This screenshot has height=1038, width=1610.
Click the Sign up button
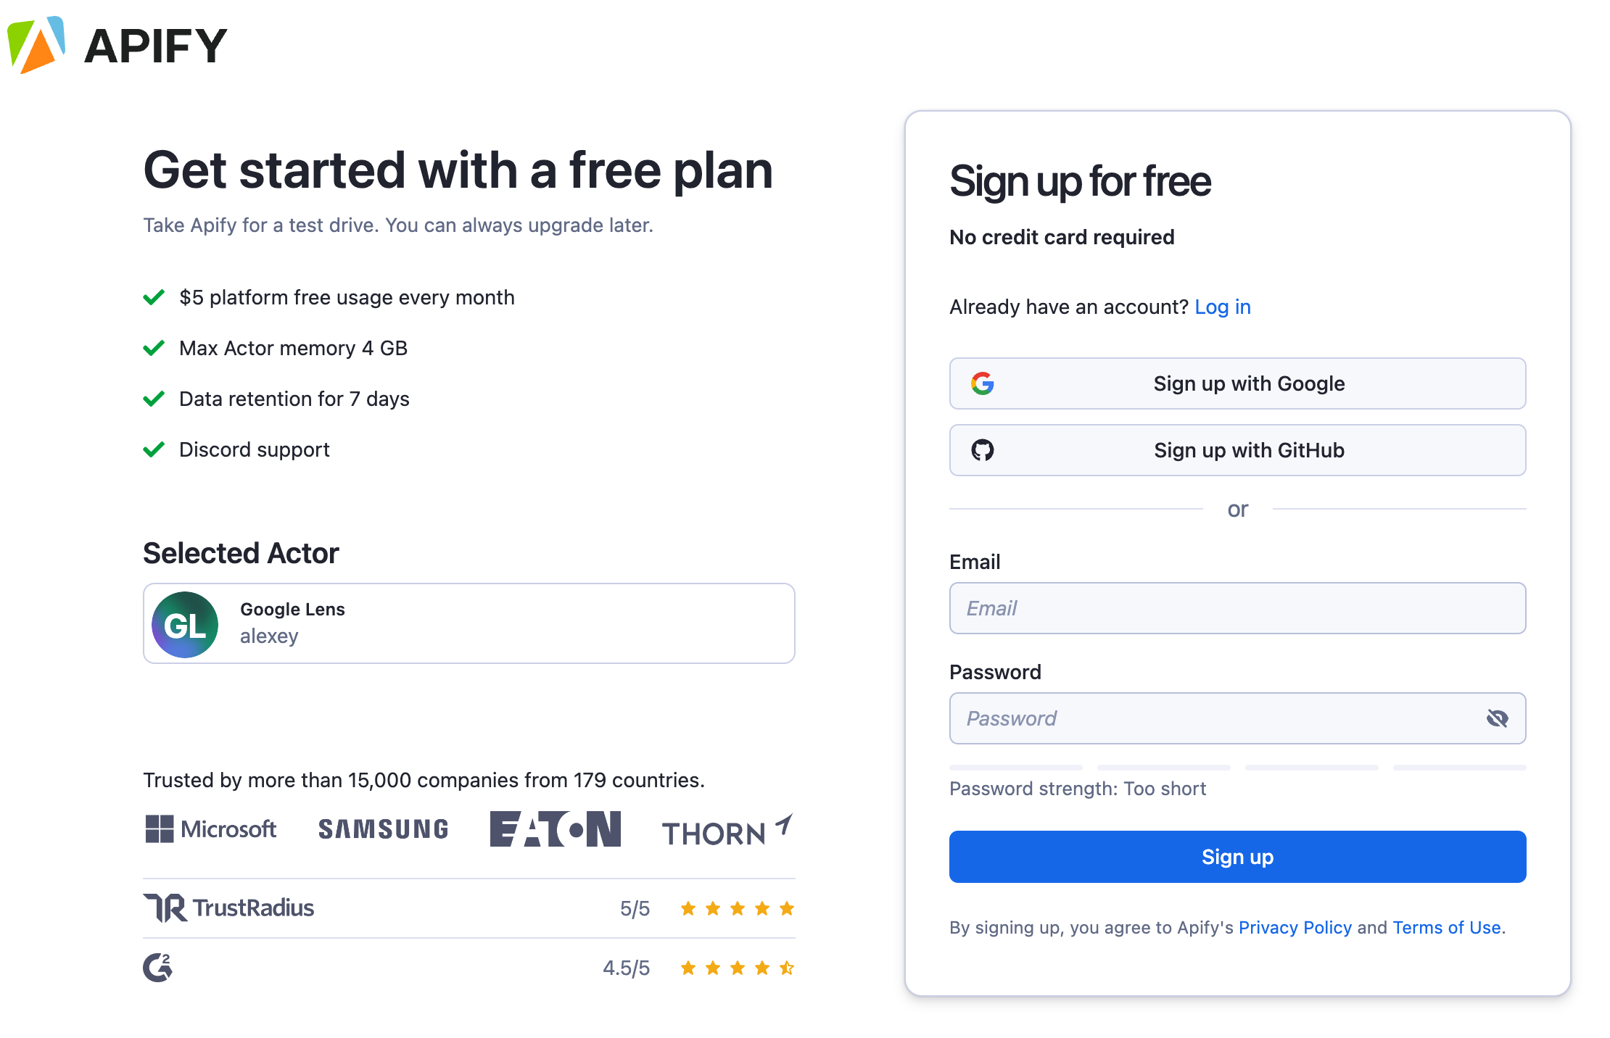tap(1238, 856)
